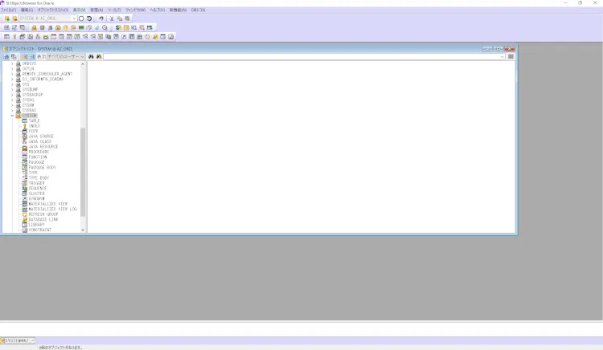This screenshot has height=350, width=603.
Task: Click the first icon in object list toolbar
Action: (x=6, y=56)
